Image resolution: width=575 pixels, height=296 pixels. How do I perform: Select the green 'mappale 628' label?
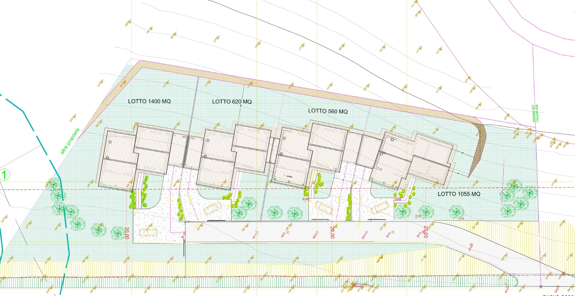tap(536, 113)
